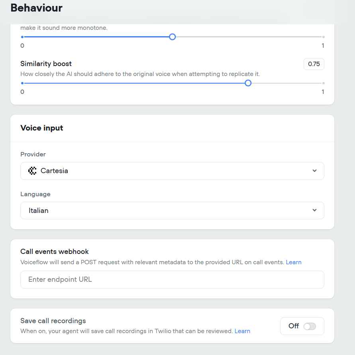Click the Voice input section heading
This screenshot has height=355, width=355.
coord(42,128)
